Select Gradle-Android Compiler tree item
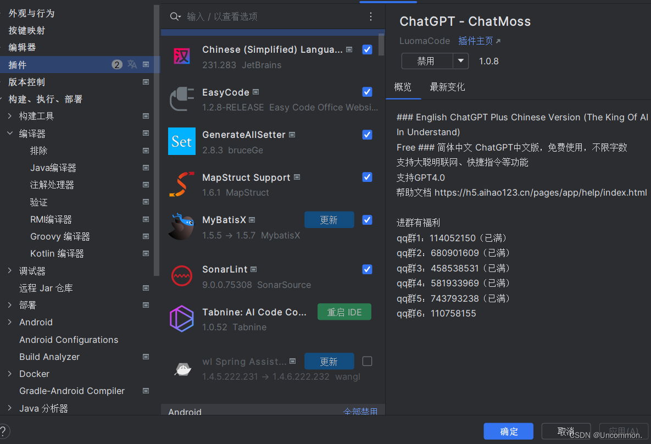651x444 pixels. (x=72, y=390)
